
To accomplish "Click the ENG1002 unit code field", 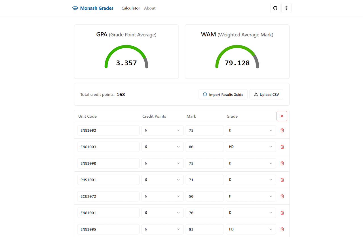I will [x=108, y=130].
